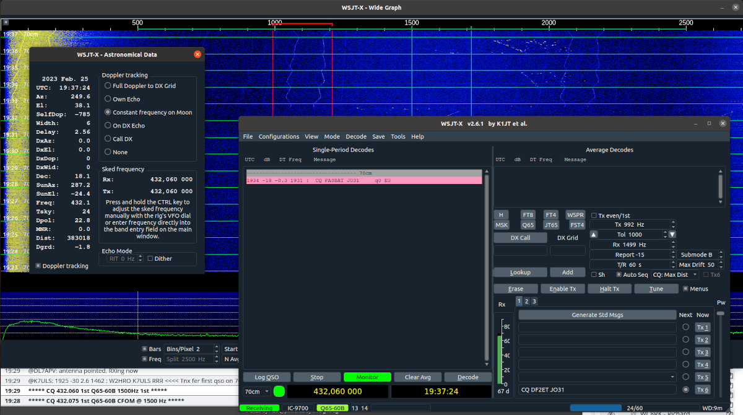The width and height of the screenshot is (743, 415).
Task: Open the Help menu
Action: (x=418, y=136)
